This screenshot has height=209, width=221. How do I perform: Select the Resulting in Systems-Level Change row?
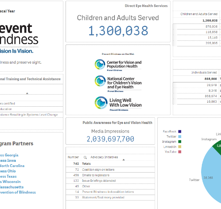click(32, 115)
